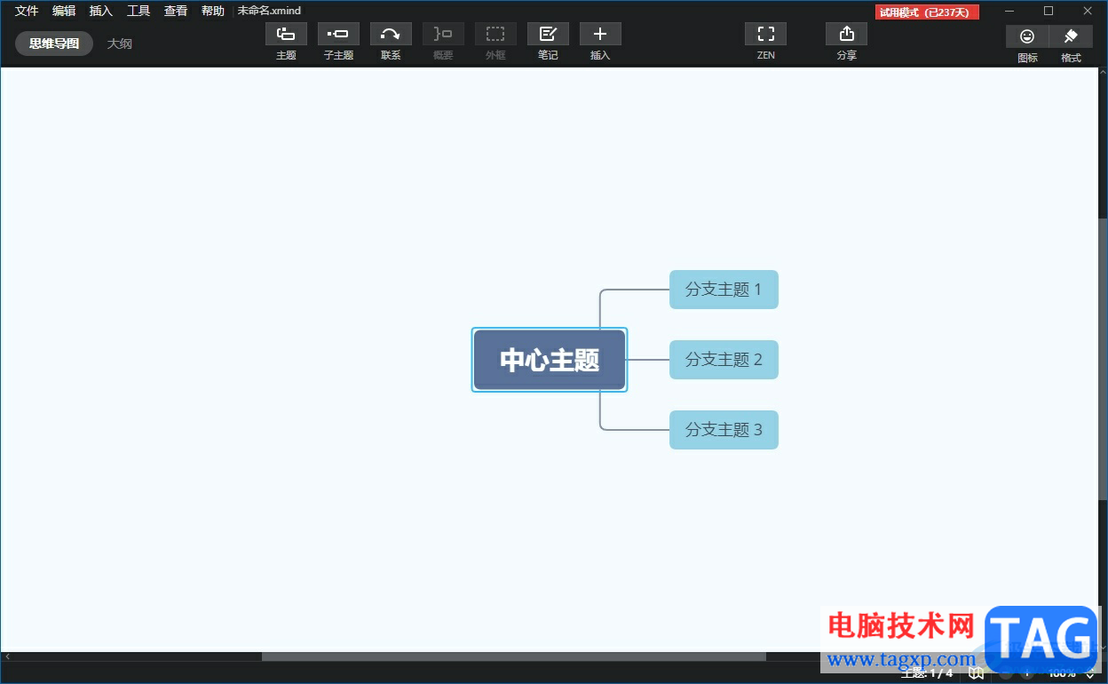Viewport: 1108px width, 684px height.
Task: Open the 插入 plus menu in toolbar
Action: pos(600,34)
